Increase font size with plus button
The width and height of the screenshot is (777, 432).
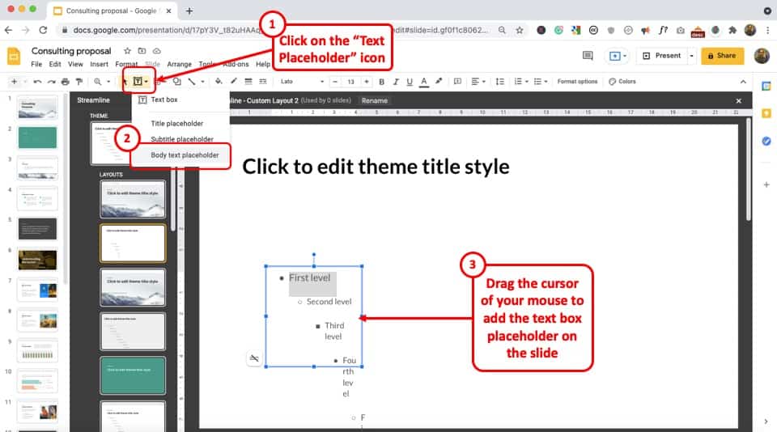[366, 81]
